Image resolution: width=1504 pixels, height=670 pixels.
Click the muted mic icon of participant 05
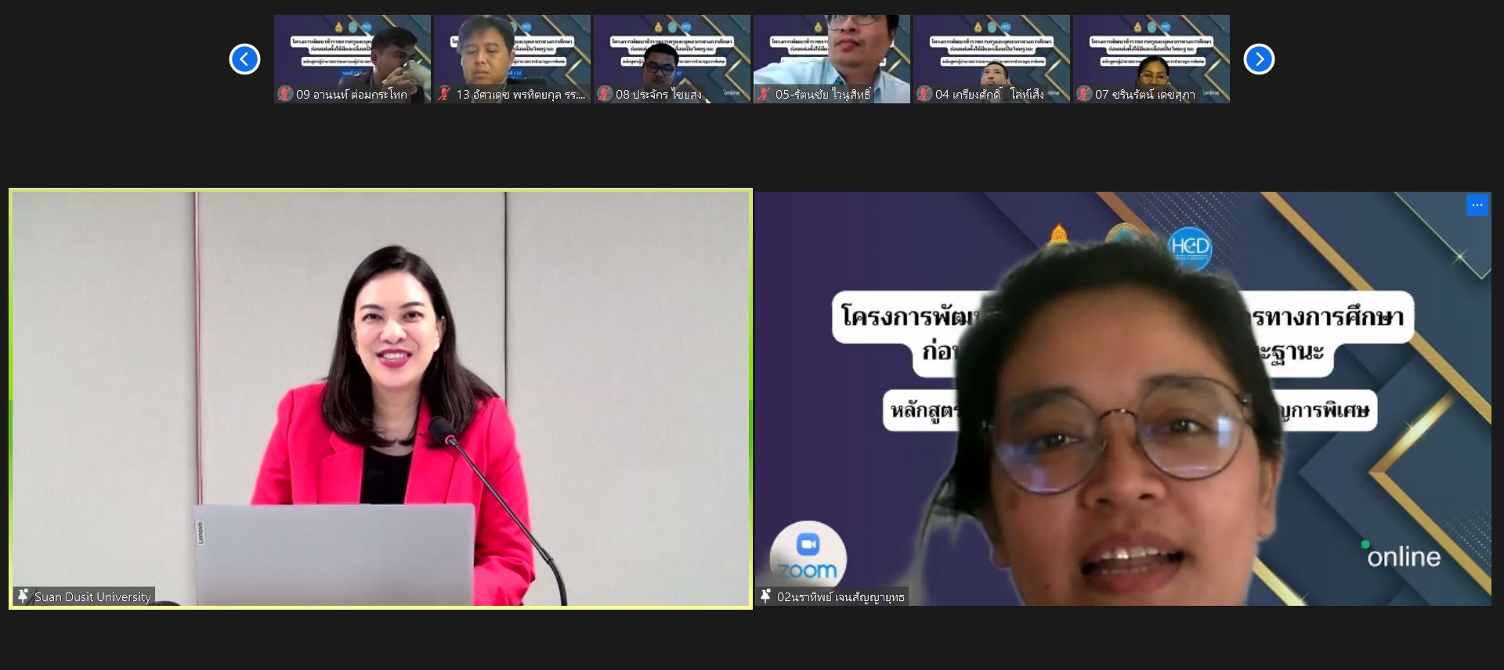click(764, 94)
